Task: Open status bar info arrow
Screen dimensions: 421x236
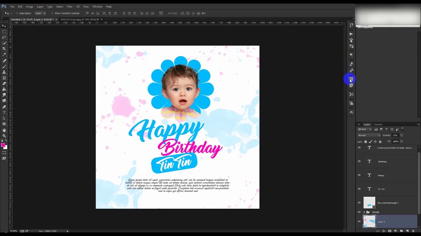Action: coord(67,231)
